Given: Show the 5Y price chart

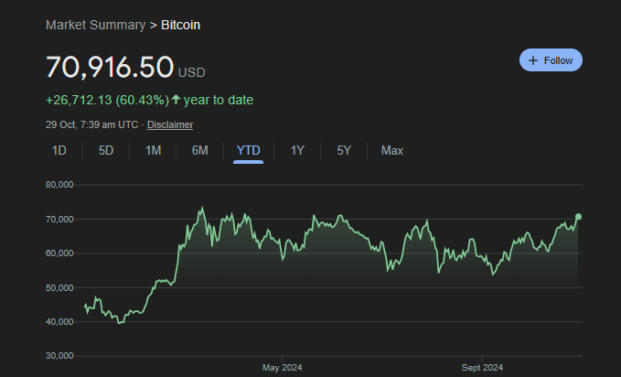Looking at the screenshot, I should 344,151.
